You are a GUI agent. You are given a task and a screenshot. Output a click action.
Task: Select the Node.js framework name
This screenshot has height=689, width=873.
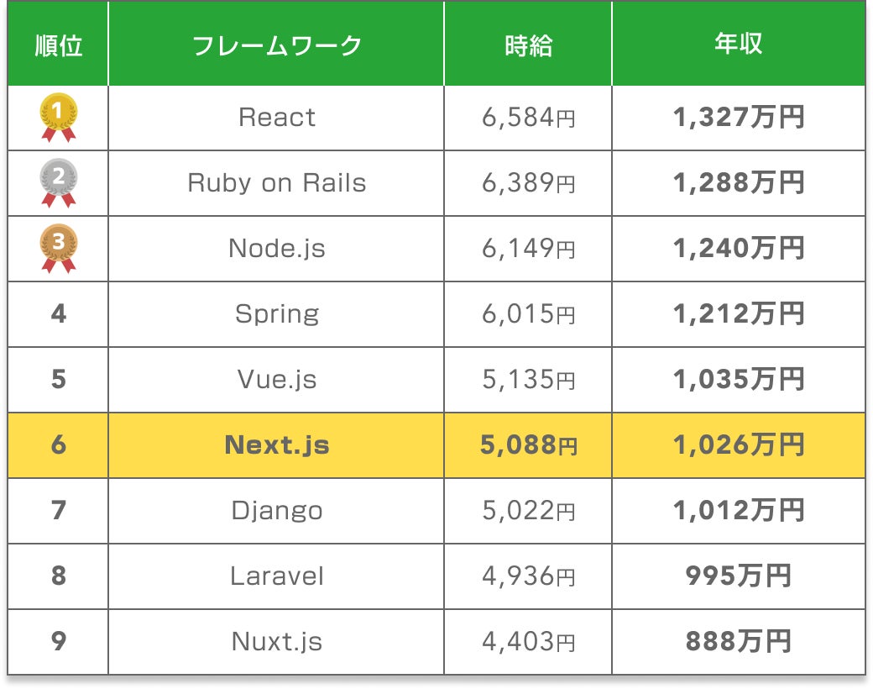tap(277, 248)
